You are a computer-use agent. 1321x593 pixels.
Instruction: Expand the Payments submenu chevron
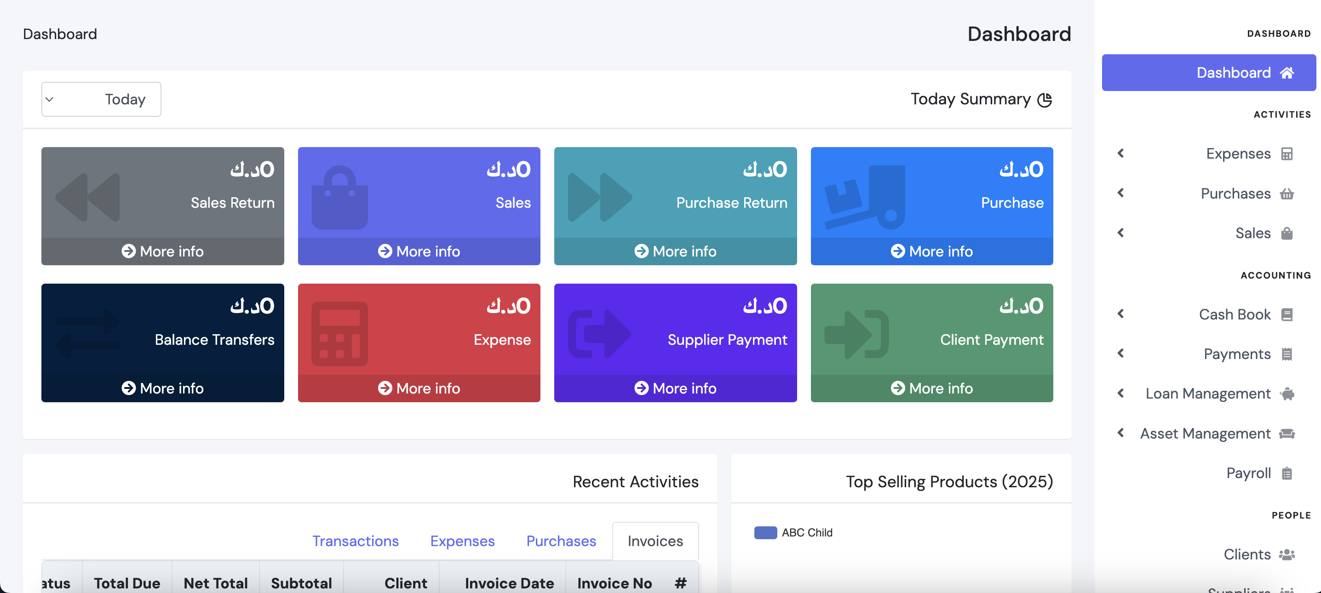1120,354
